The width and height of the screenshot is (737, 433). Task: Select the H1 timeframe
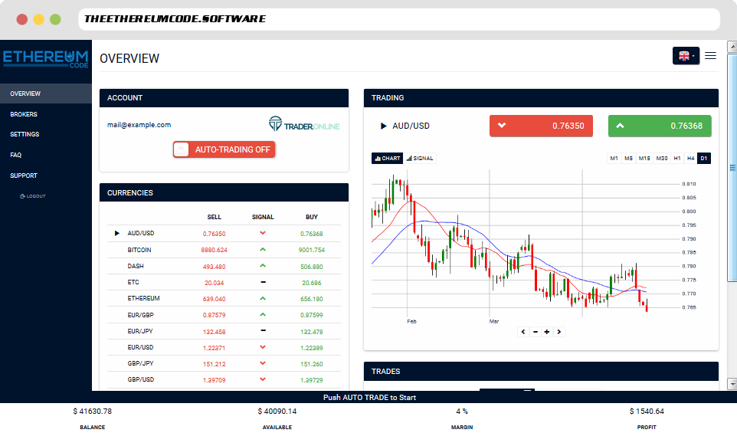click(676, 159)
